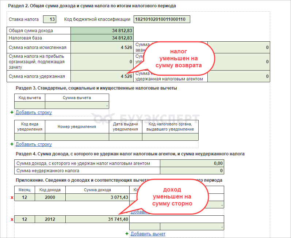Click Налоговая база label
Viewport: 291px width, 238px height.
(26, 38)
